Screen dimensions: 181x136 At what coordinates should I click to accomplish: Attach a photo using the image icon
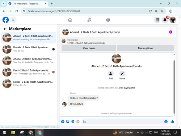(68, 121)
